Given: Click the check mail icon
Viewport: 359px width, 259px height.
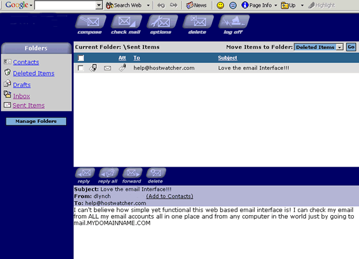Looking at the screenshot, I should [x=126, y=22].
